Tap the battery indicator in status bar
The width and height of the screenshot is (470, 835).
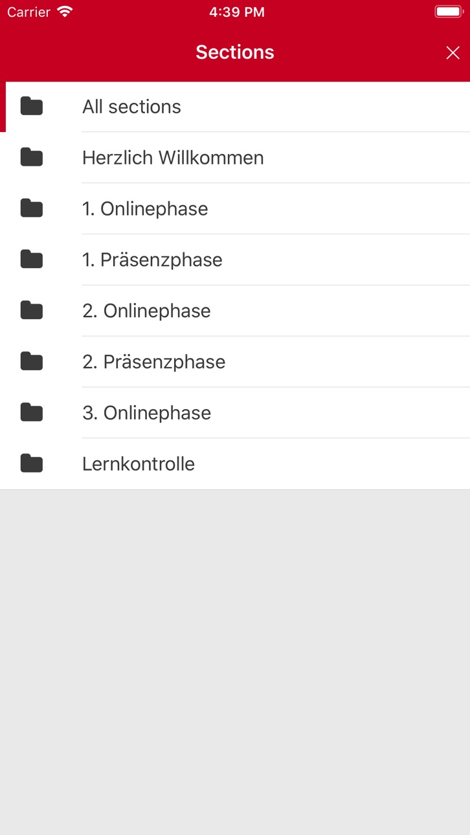point(449,12)
